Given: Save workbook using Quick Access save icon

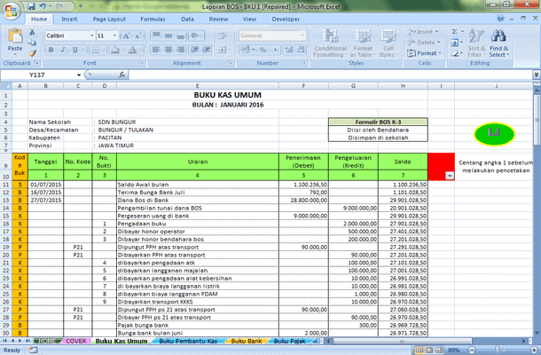Looking at the screenshot, I should (x=31, y=6).
